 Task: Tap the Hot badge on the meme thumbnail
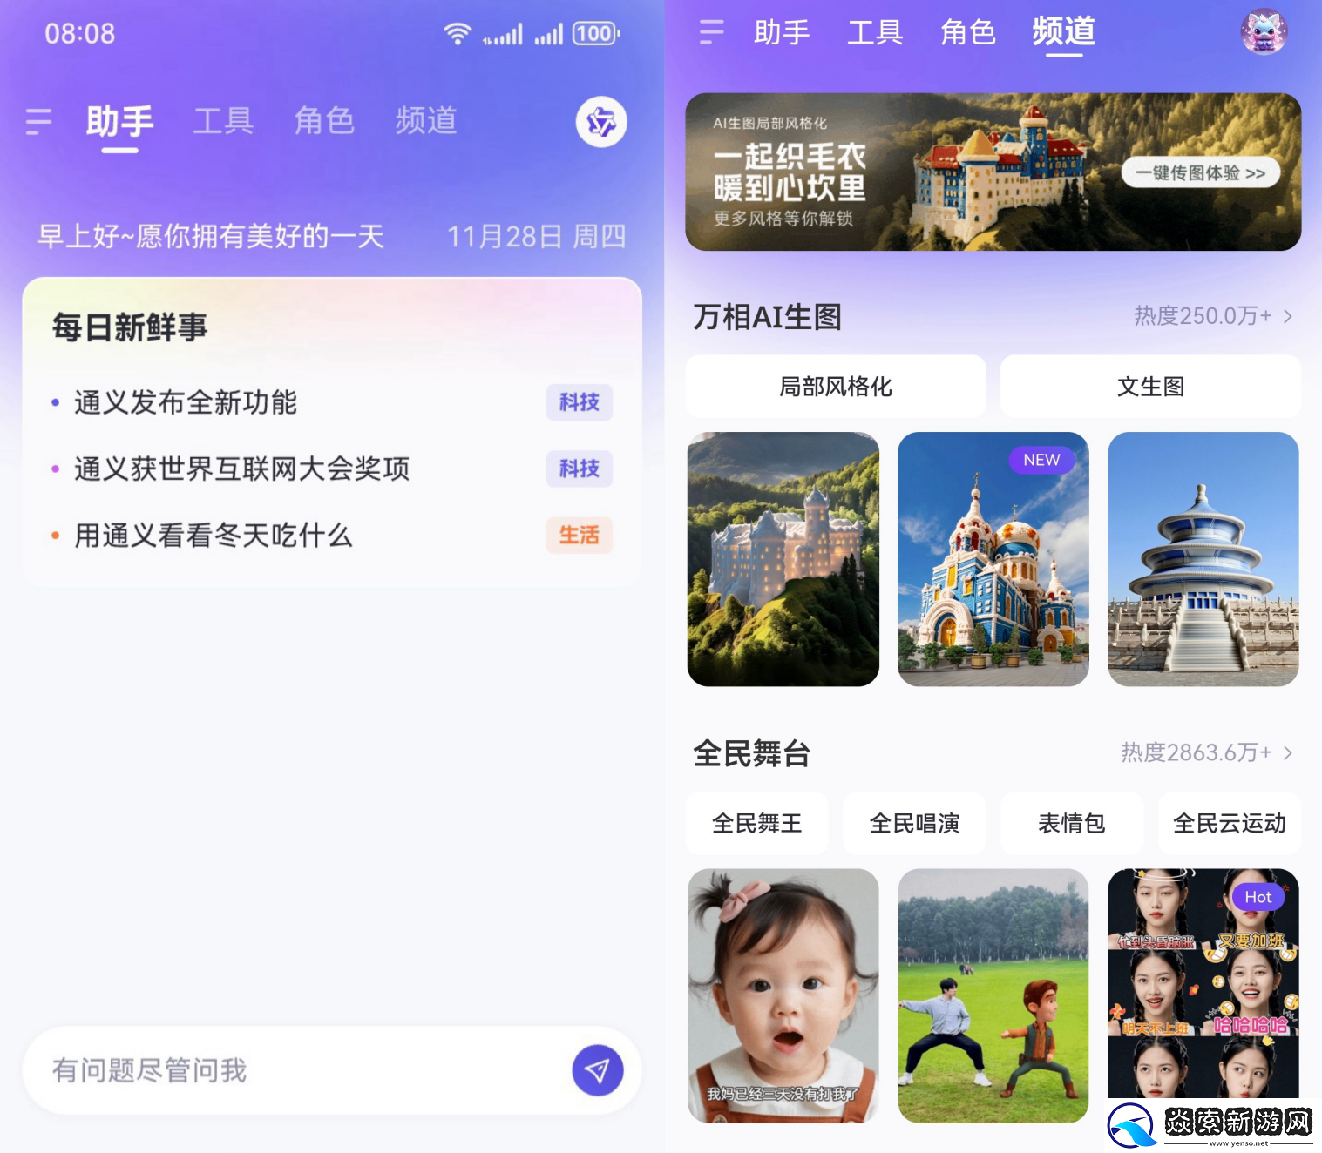coord(1258,896)
